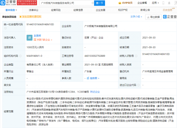The height and width of the screenshot is (128, 177).
Task: Click the 赵昱辉 avatar thumbnail
Action: point(30,37)
